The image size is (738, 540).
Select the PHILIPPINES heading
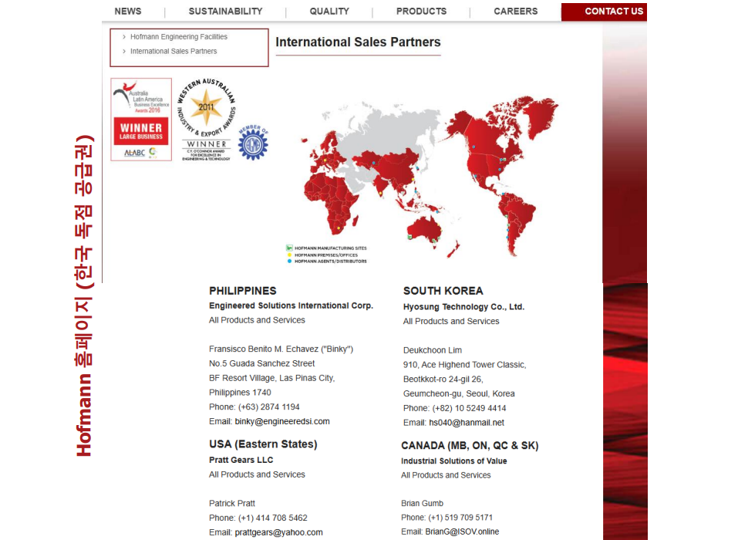point(243,291)
